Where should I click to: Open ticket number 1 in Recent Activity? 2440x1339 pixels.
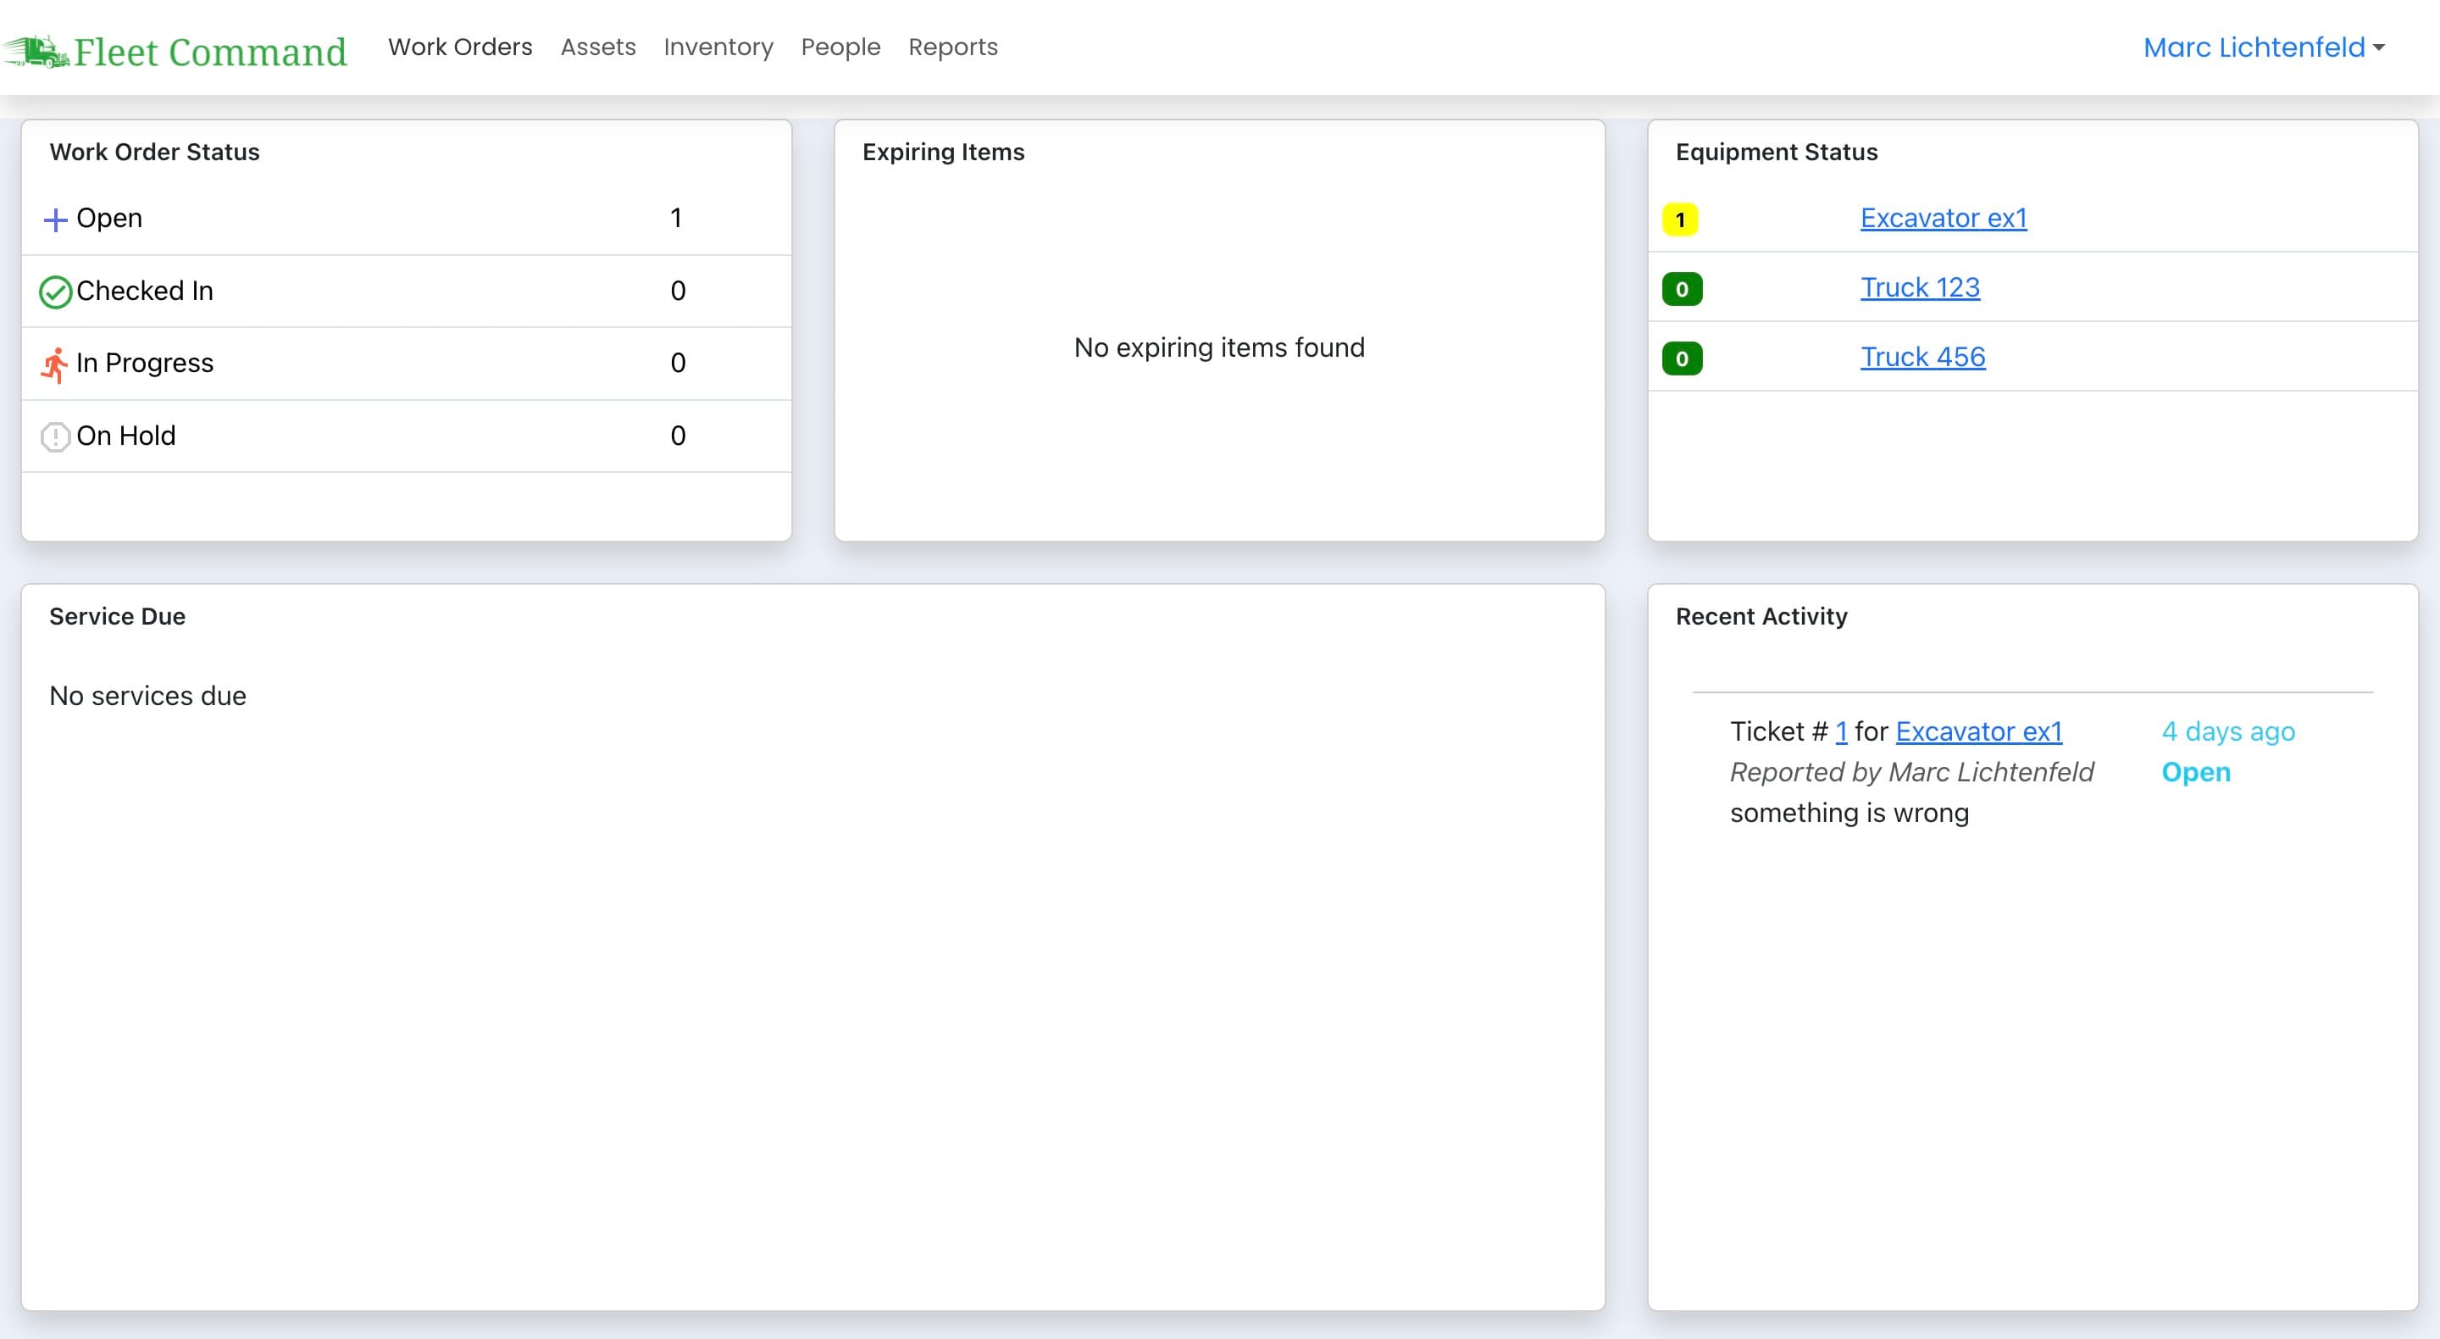(x=1841, y=731)
